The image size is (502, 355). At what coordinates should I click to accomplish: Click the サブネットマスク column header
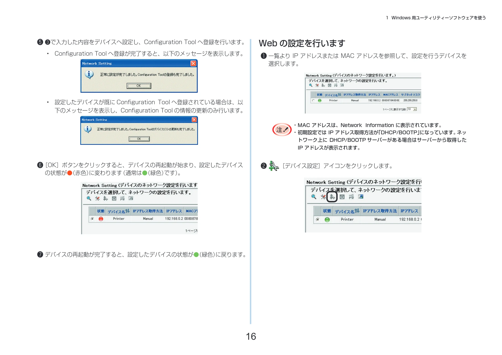pos(410,95)
